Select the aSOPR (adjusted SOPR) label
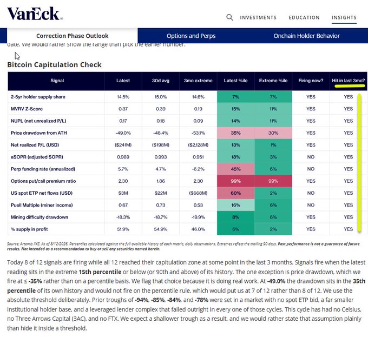Image resolution: width=368 pixels, height=337 pixels. click(37, 157)
